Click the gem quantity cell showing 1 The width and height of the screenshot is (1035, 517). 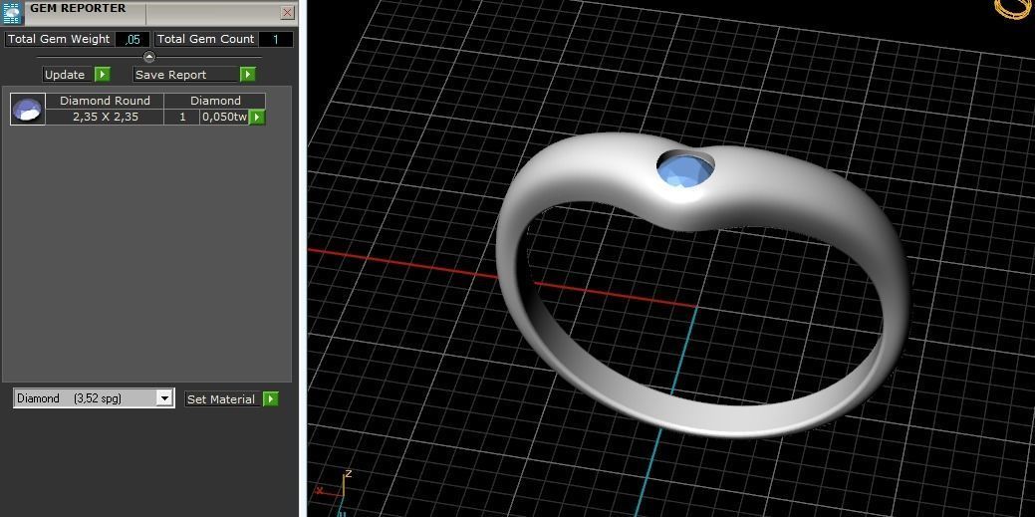click(x=182, y=117)
